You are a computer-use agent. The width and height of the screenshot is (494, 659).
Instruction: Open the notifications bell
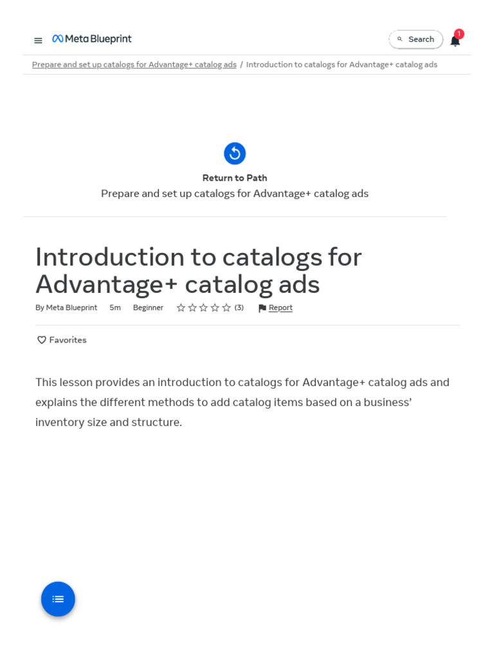455,41
